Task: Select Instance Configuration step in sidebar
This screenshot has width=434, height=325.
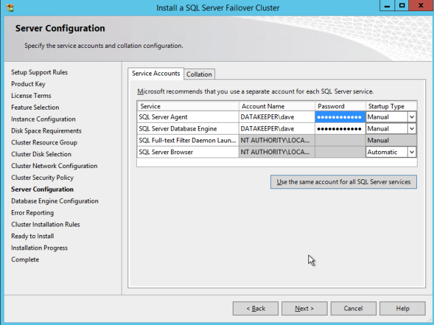Action: coord(43,119)
